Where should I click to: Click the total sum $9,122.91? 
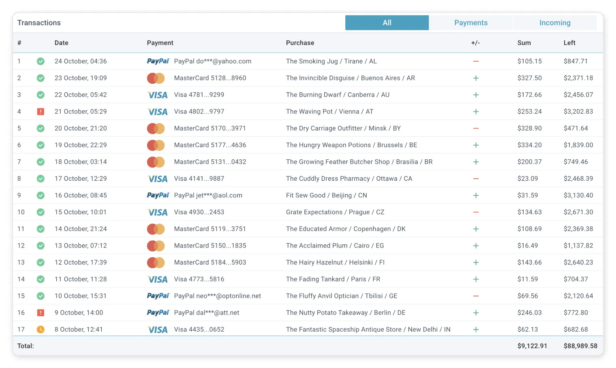click(x=532, y=346)
